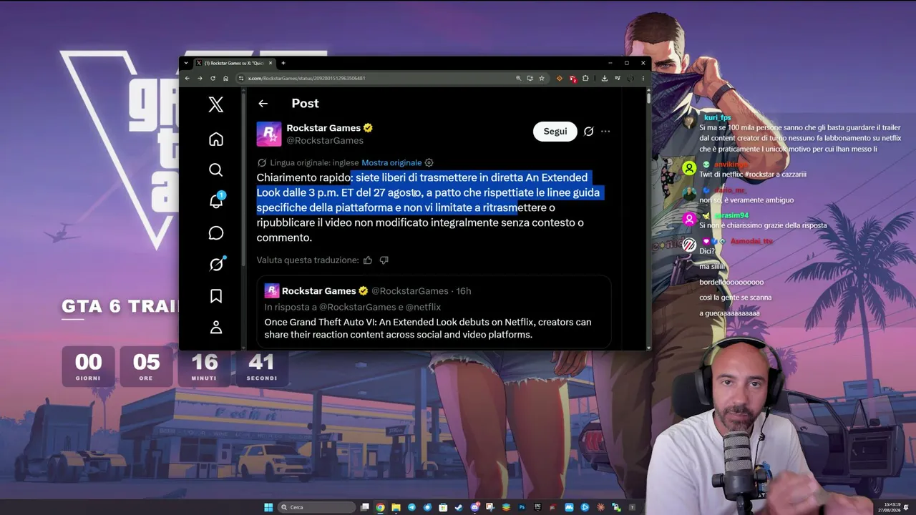Open the post's three-dot more menu
The image size is (916, 515).
tap(605, 132)
